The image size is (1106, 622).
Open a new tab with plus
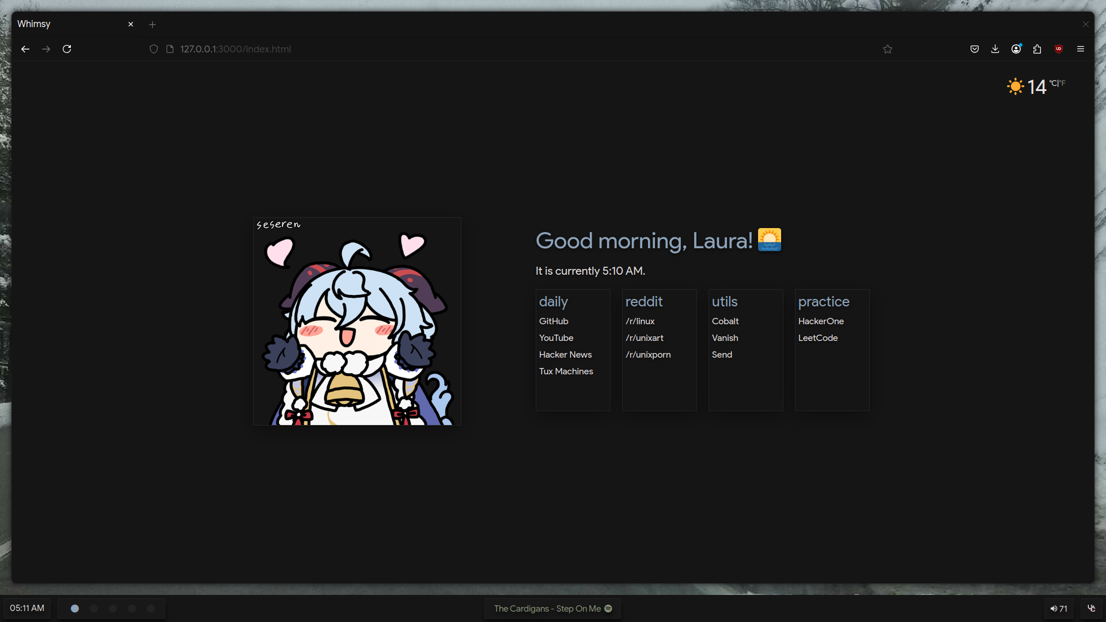[x=152, y=24]
